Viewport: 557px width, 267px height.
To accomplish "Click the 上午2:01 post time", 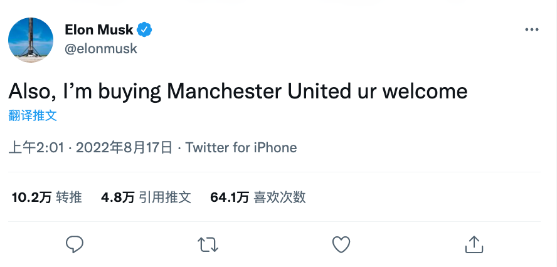I will tap(37, 148).
